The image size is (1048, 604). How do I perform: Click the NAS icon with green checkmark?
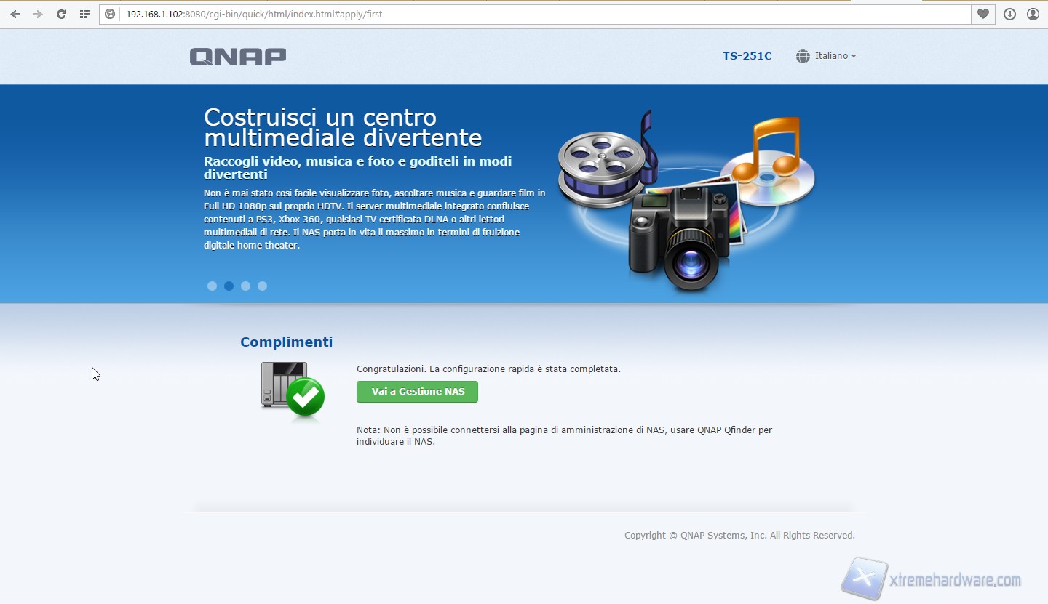coord(292,391)
